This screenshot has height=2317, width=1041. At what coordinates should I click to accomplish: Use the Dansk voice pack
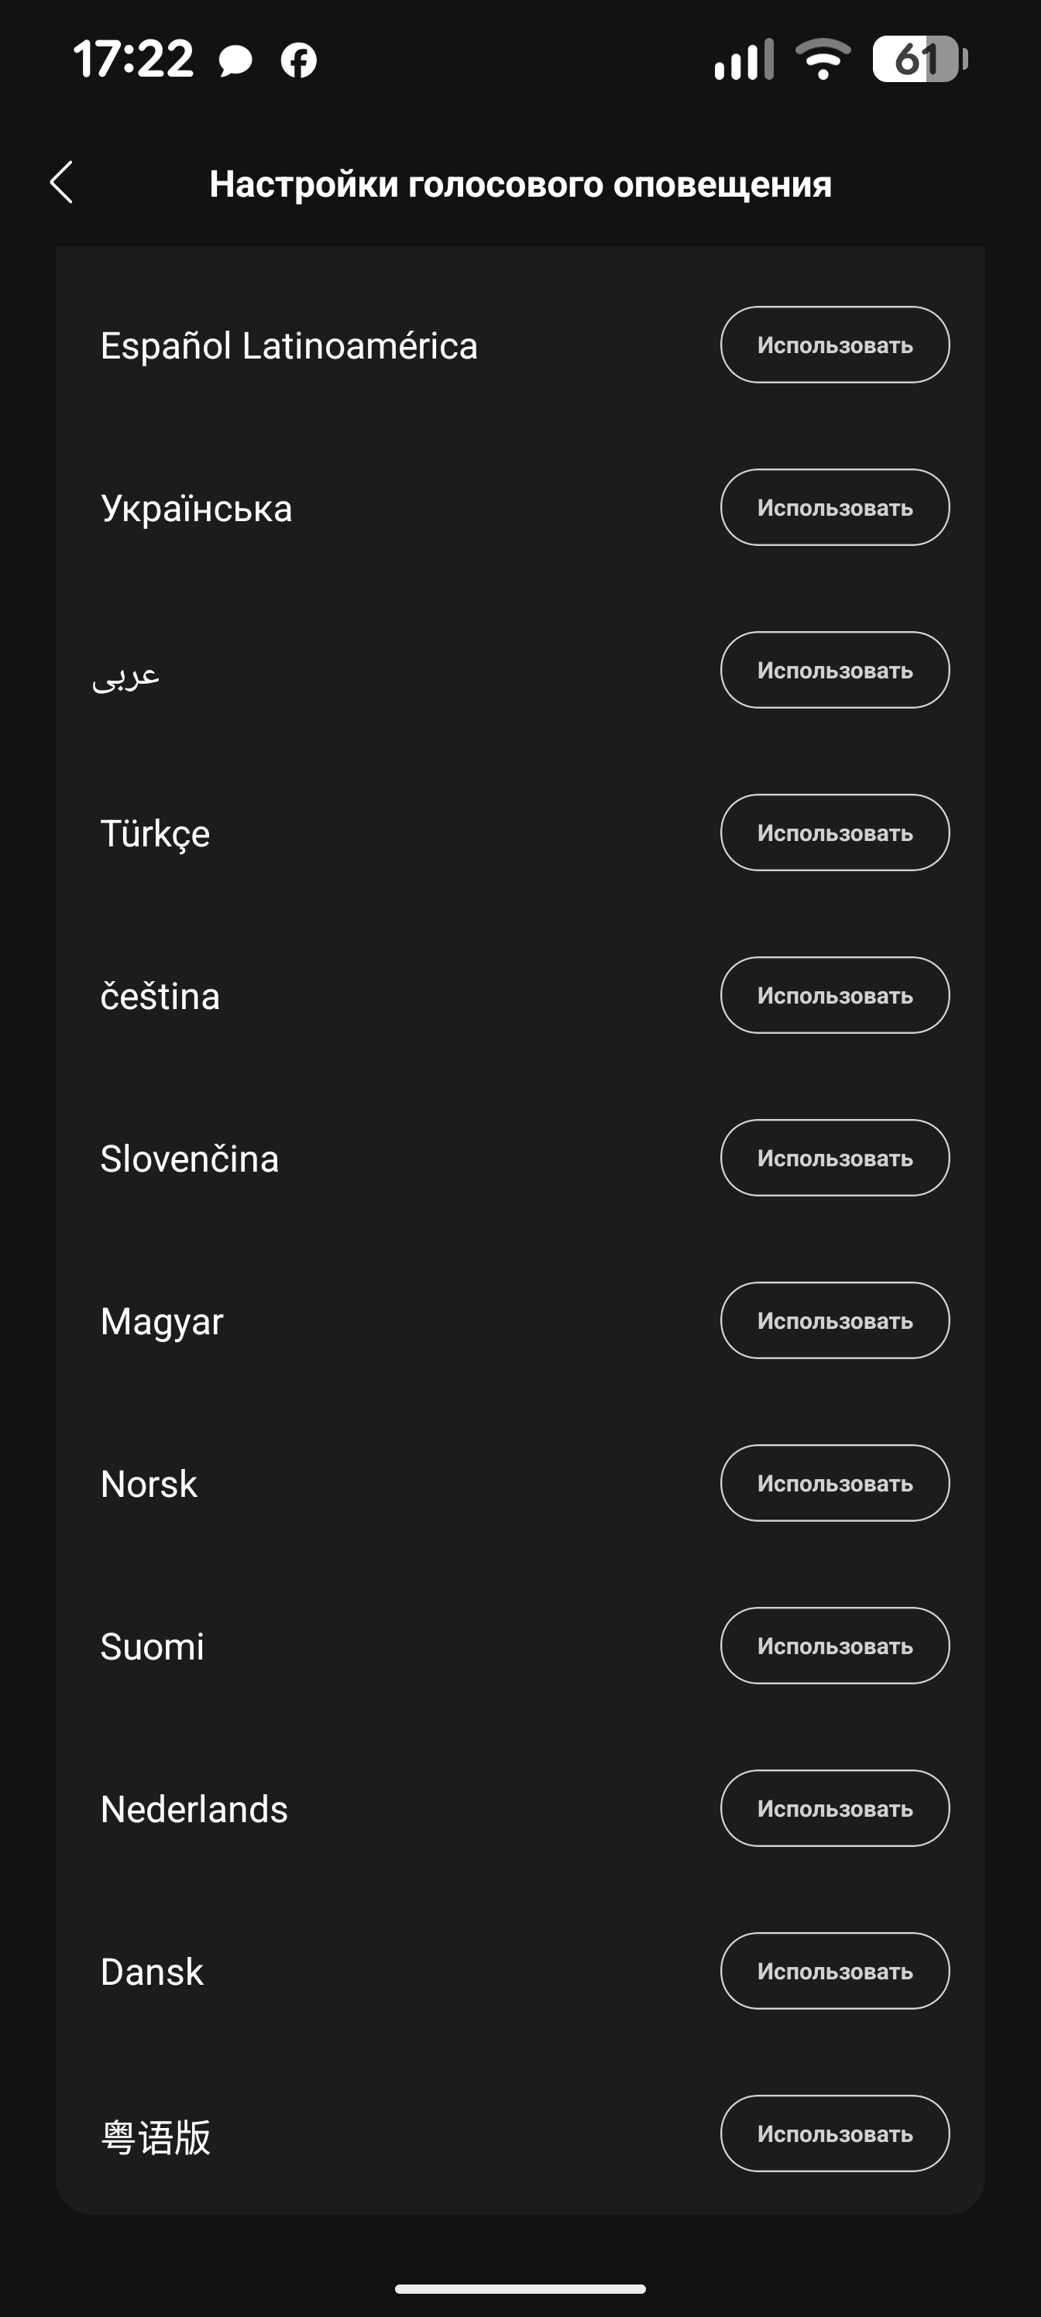click(x=834, y=1971)
